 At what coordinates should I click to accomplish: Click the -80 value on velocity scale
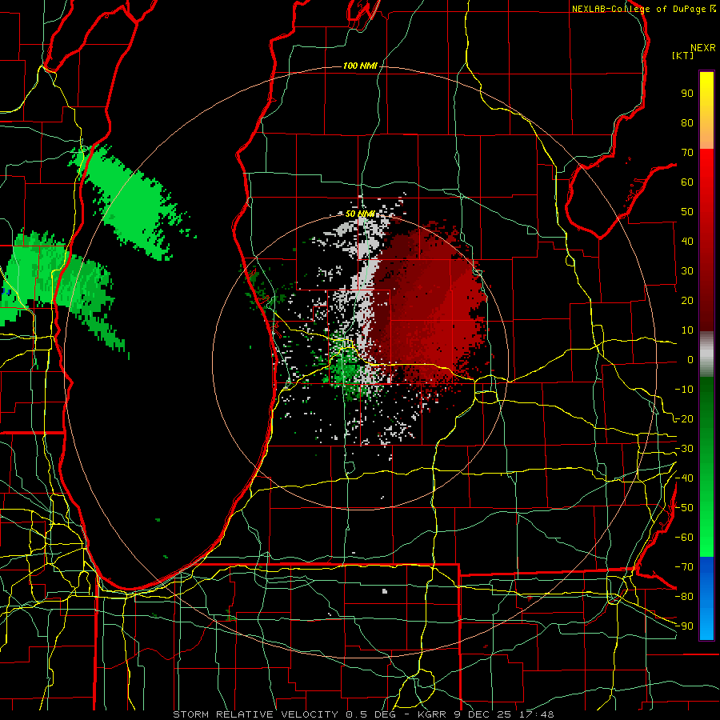[x=684, y=597]
